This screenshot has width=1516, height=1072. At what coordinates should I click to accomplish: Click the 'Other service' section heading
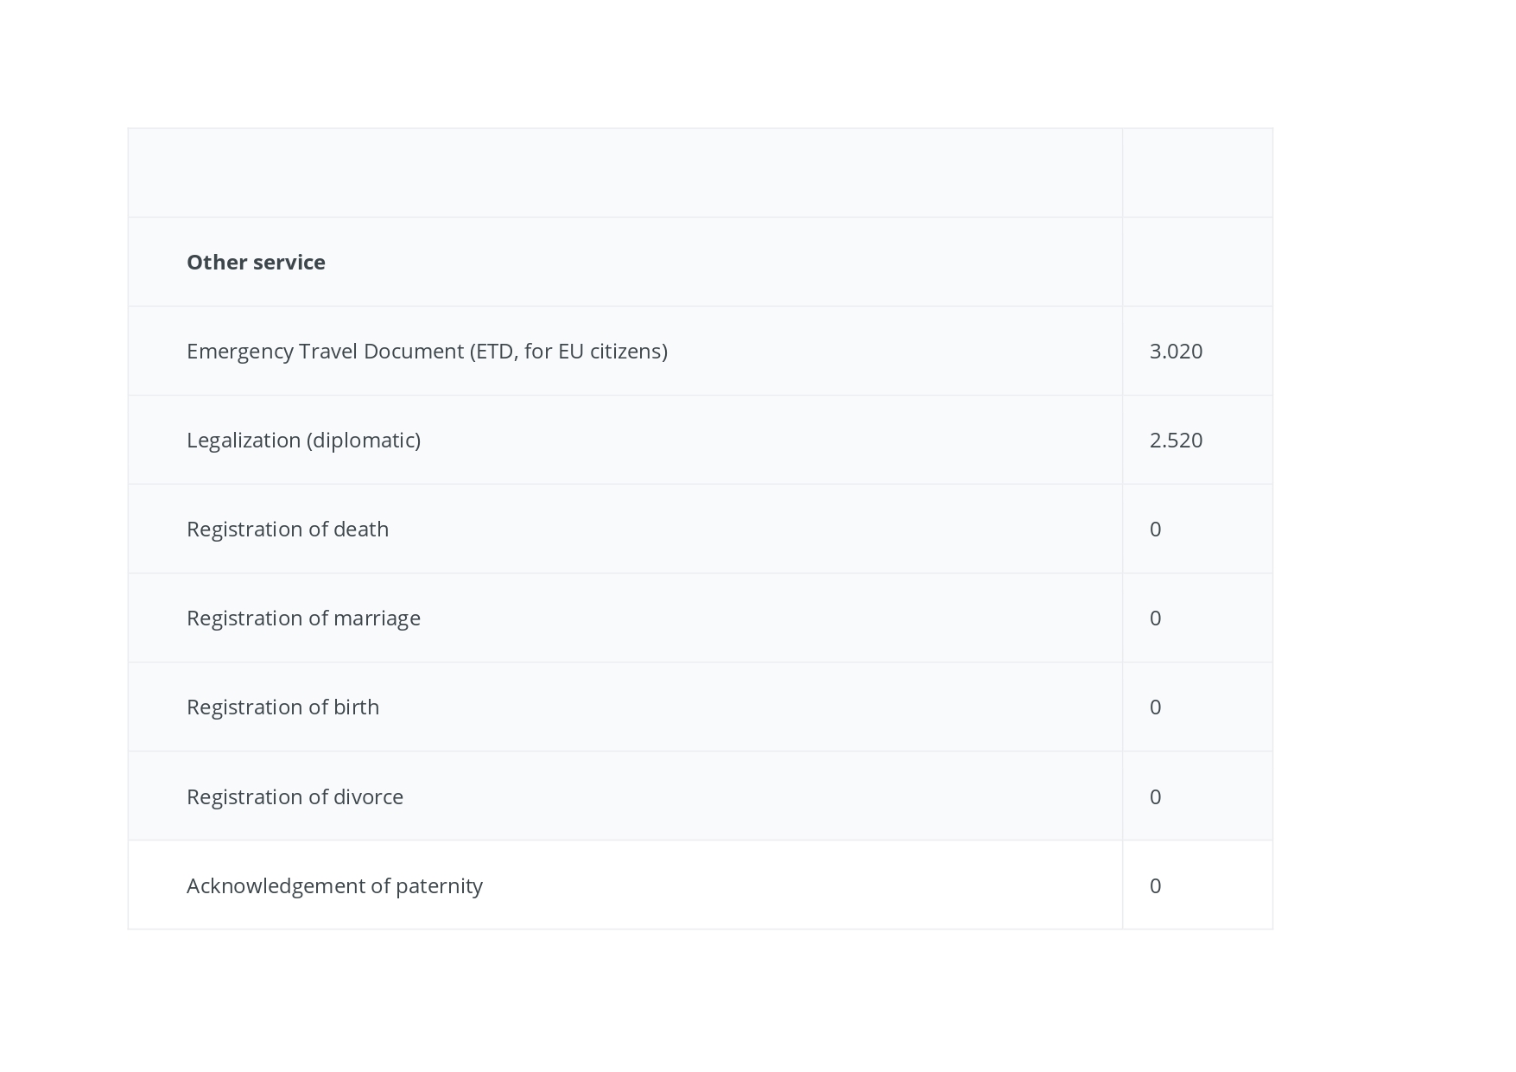click(256, 262)
